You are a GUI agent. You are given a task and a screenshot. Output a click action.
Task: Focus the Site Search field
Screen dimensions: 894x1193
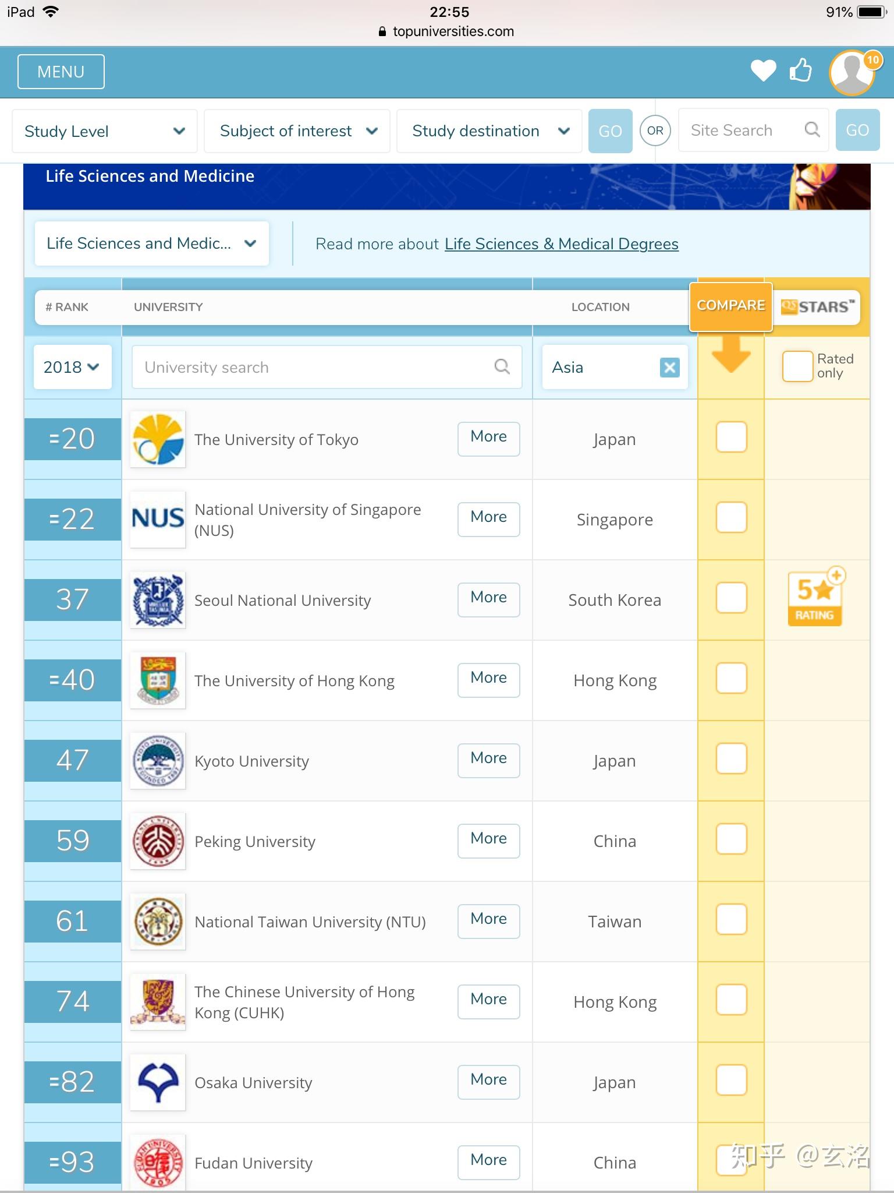pos(754,130)
